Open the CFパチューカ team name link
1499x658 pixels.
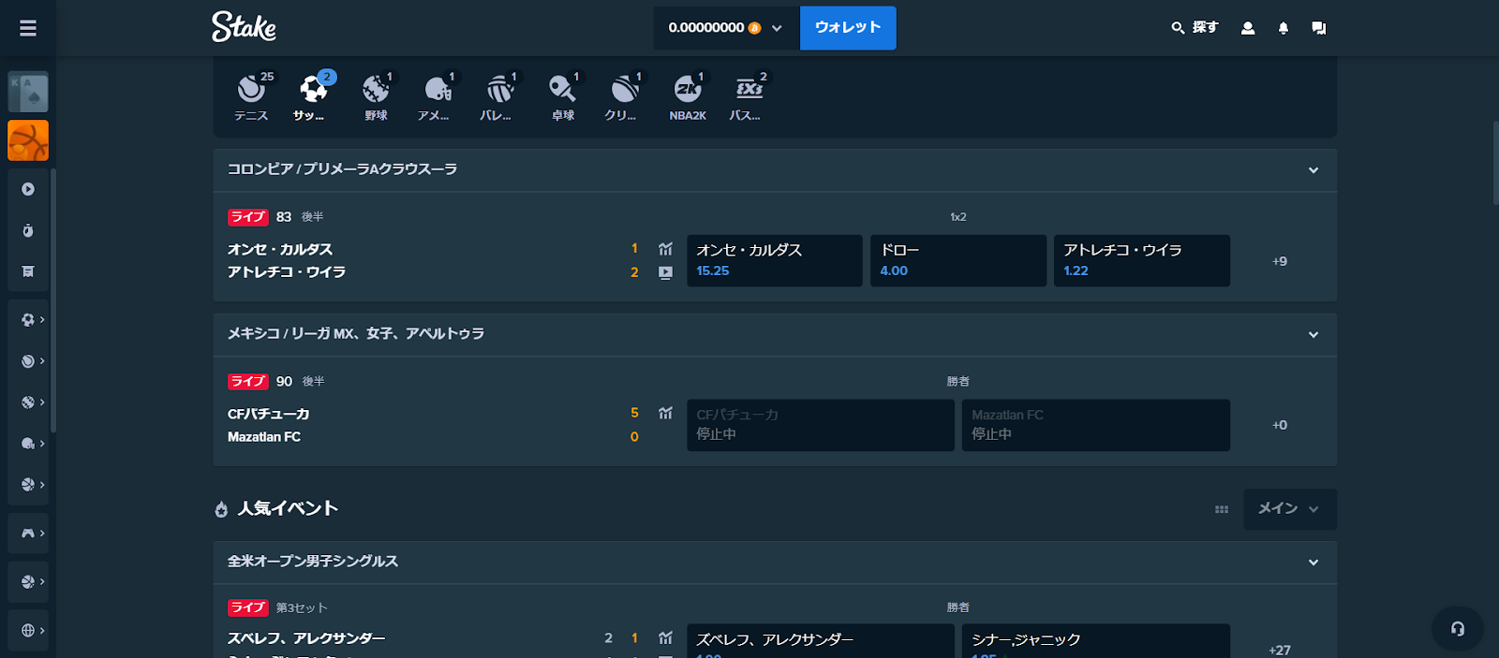pos(269,414)
